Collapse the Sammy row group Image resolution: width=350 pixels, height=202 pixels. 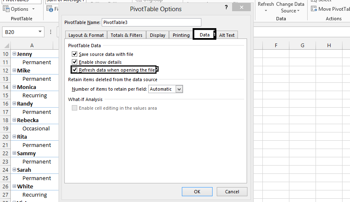(14, 153)
